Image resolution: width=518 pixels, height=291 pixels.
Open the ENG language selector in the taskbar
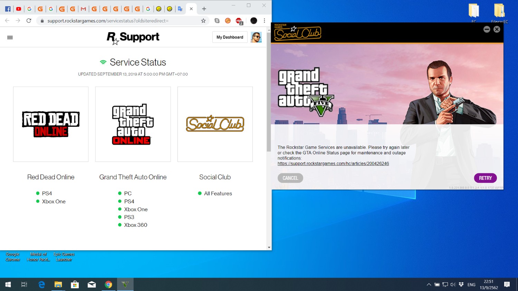(471, 285)
